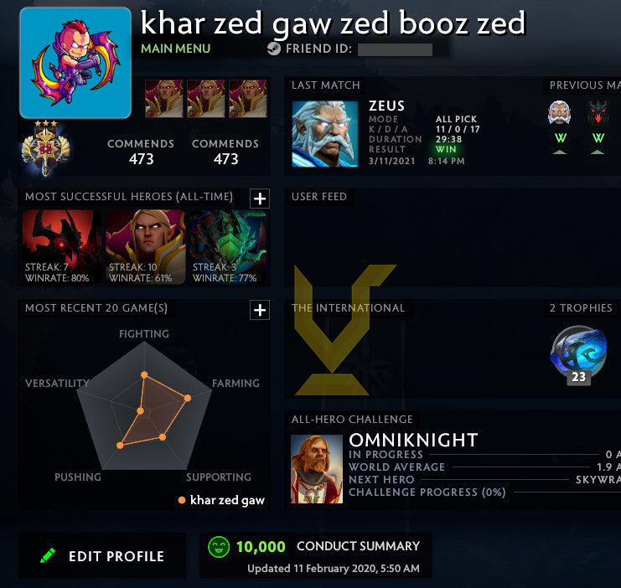Click the third featured Invoker hero icon
621x588 pixels.
tap(248, 99)
